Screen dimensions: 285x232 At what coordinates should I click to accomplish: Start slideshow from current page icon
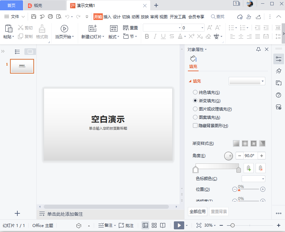(64, 29)
